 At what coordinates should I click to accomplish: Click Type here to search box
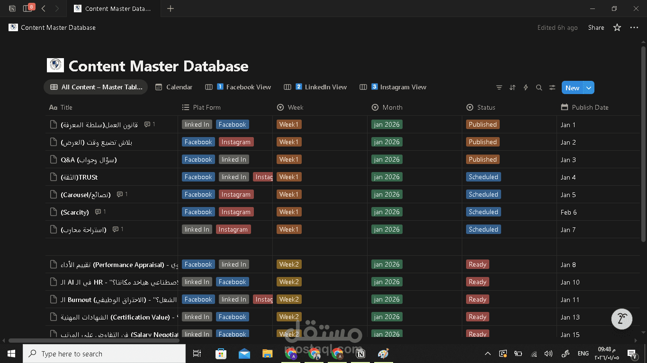(x=104, y=354)
